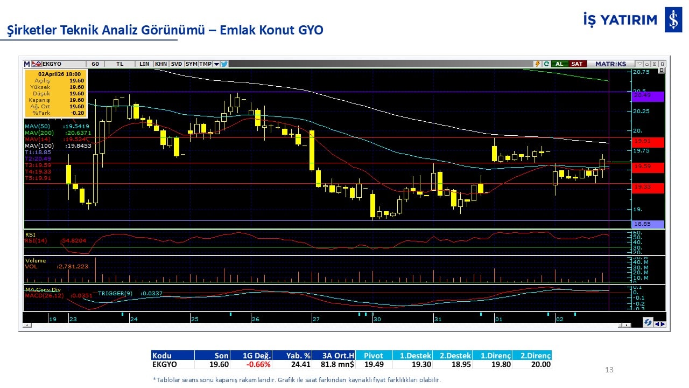Image resolution: width=689 pixels, height=388 pixels.
Task: Click the Twitter bird icon
Action: coord(224,64)
